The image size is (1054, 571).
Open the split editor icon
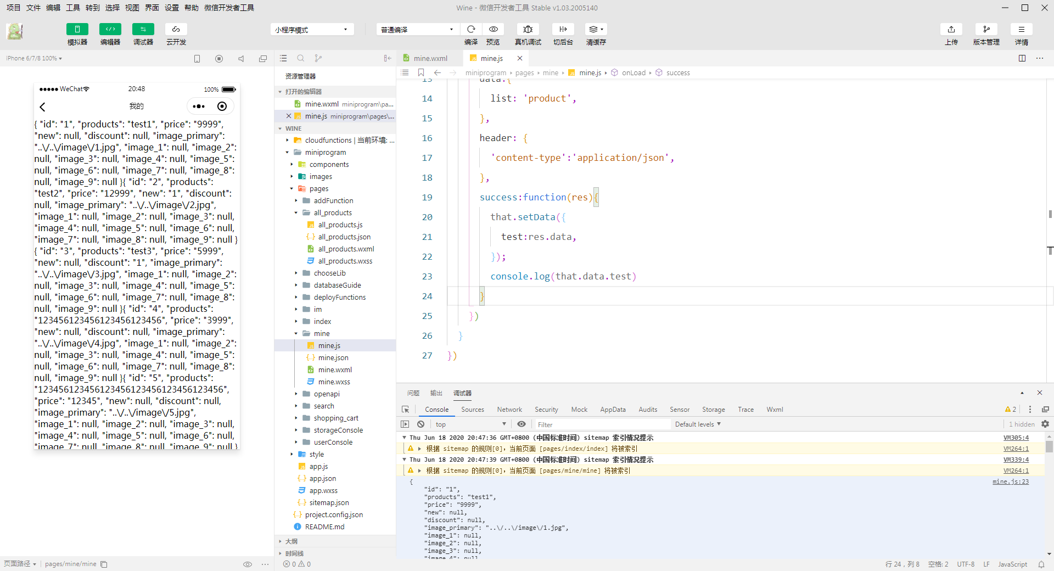(x=1022, y=58)
